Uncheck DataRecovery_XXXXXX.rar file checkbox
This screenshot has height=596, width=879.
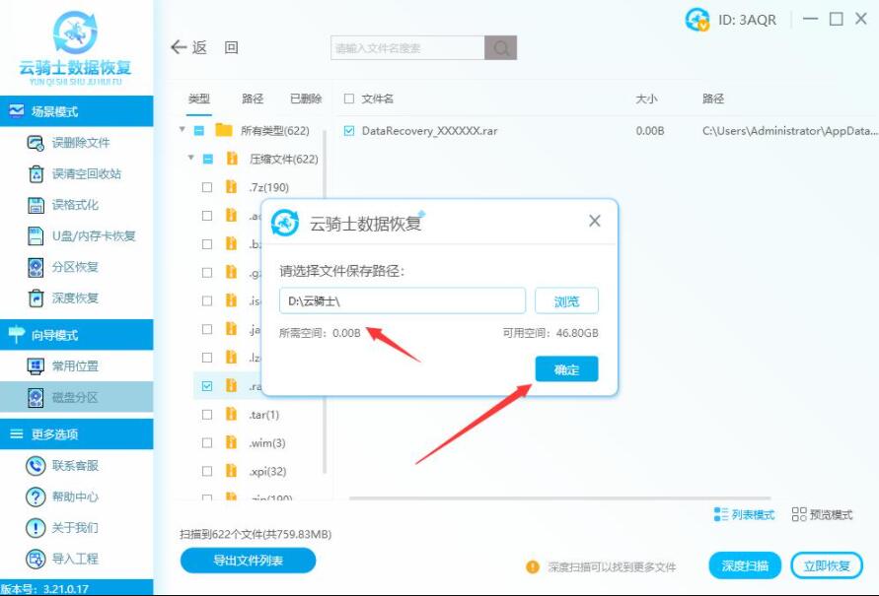tap(349, 131)
